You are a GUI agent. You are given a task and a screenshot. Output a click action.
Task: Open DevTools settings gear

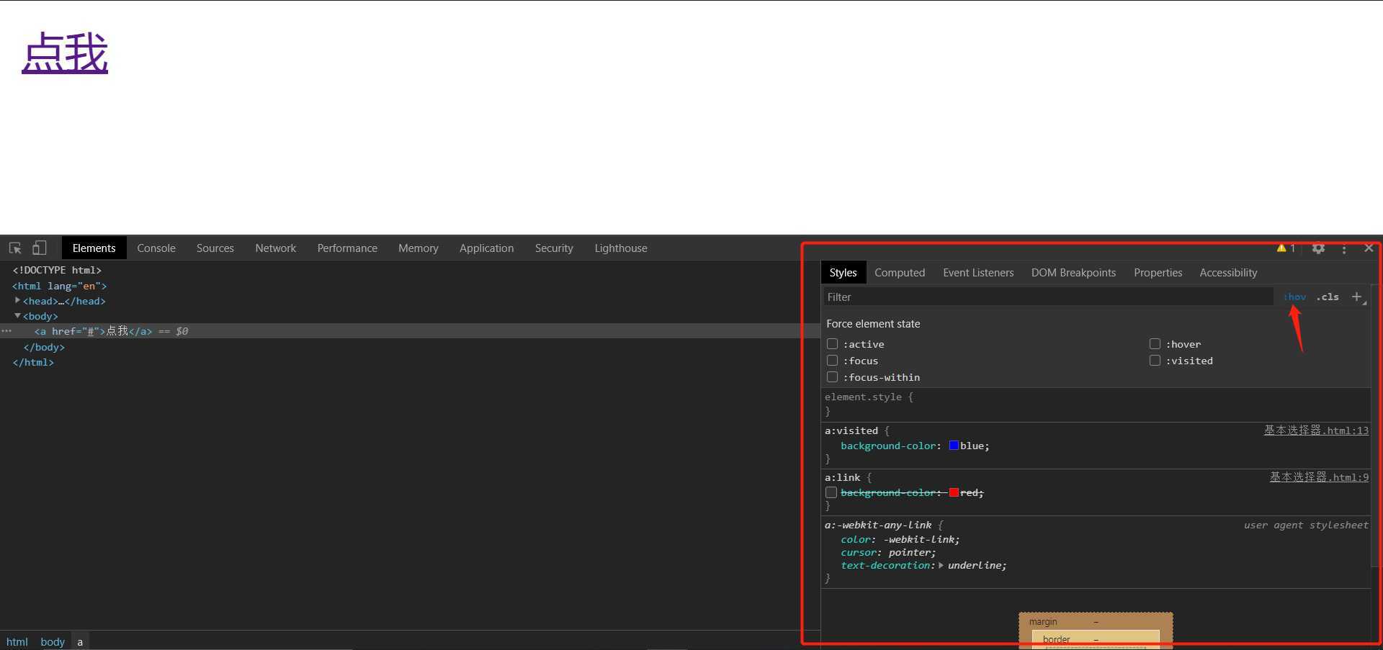1318,248
